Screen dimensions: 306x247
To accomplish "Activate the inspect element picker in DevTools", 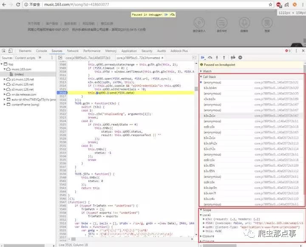I will click(x=3, y=51).
